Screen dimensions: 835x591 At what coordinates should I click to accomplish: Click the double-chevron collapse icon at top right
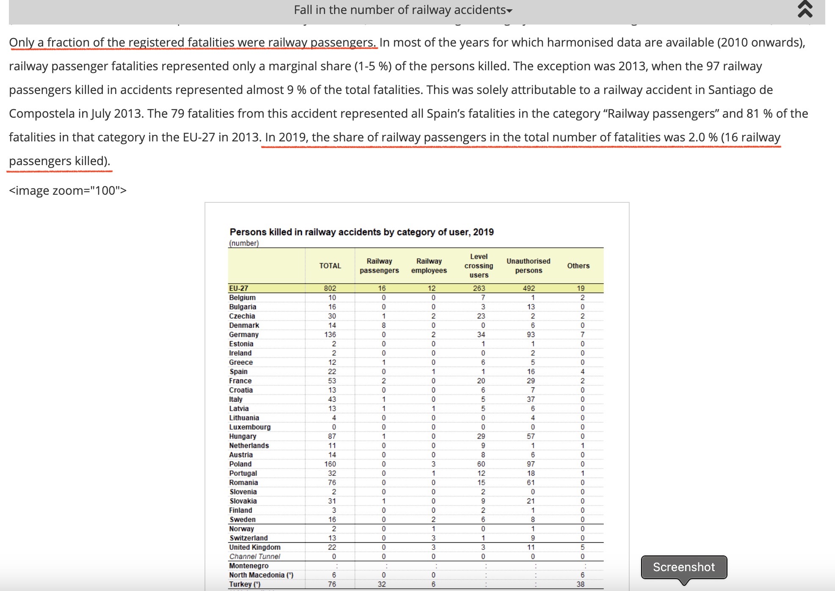click(x=805, y=9)
